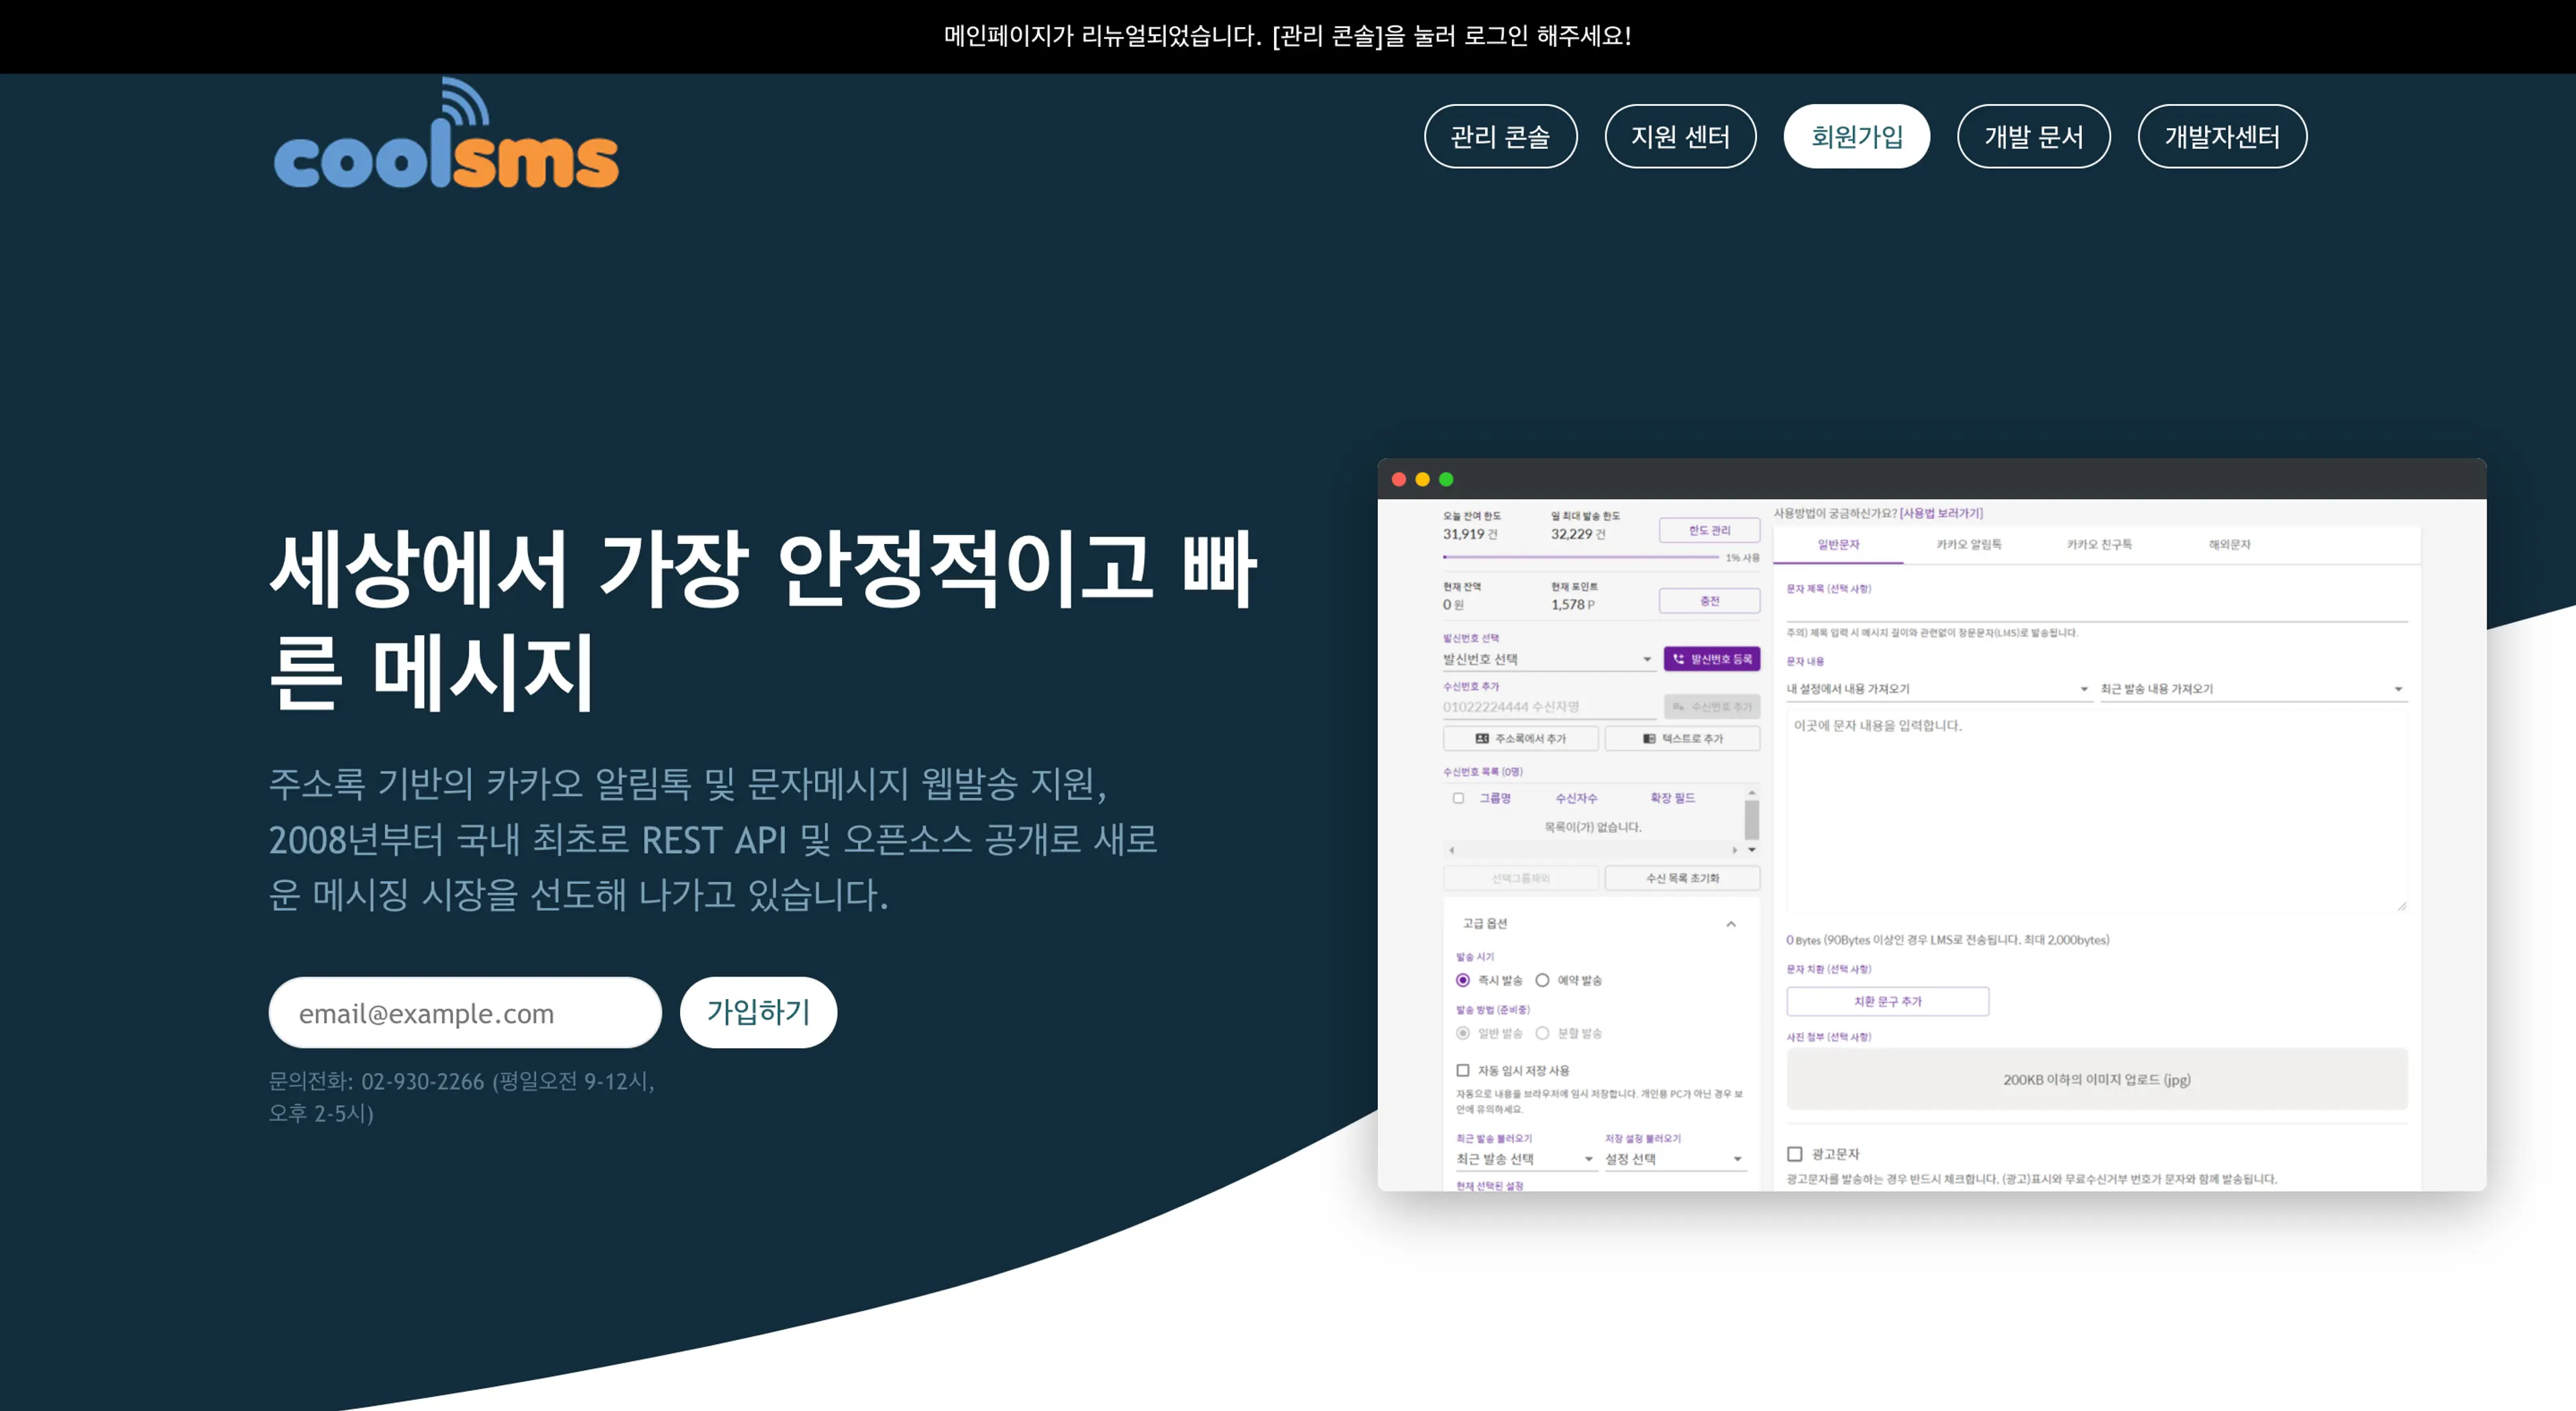Click the recipient list scroll down arrow
The height and width of the screenshot is (1411, 2576).
[x=1752, y=850]
